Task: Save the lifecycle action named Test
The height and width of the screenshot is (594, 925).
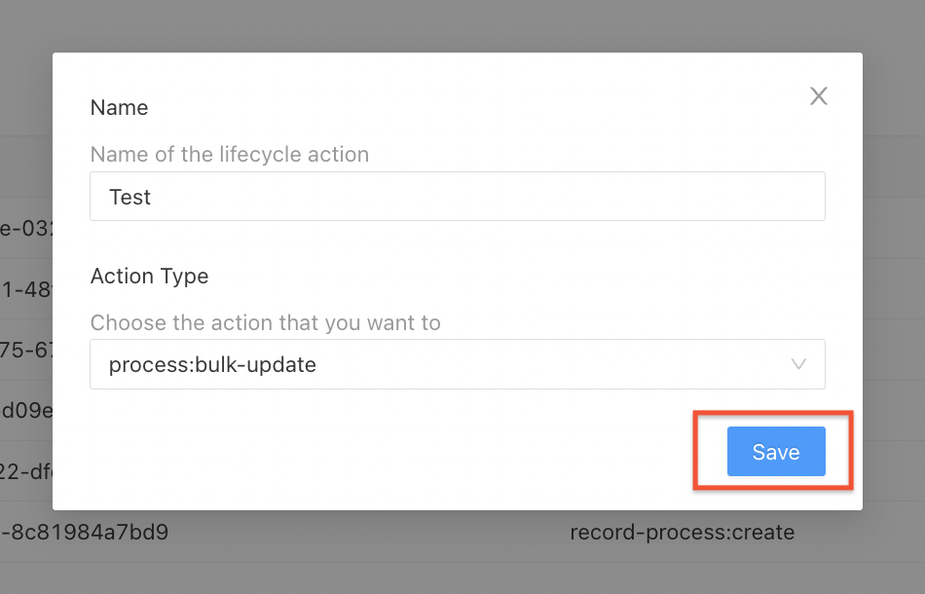Action: coord(775,452)
